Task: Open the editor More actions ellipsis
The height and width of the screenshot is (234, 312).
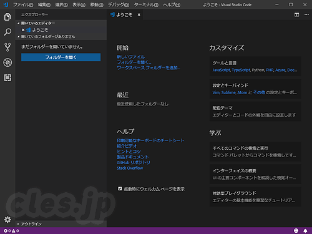Action: coord(306,14)
